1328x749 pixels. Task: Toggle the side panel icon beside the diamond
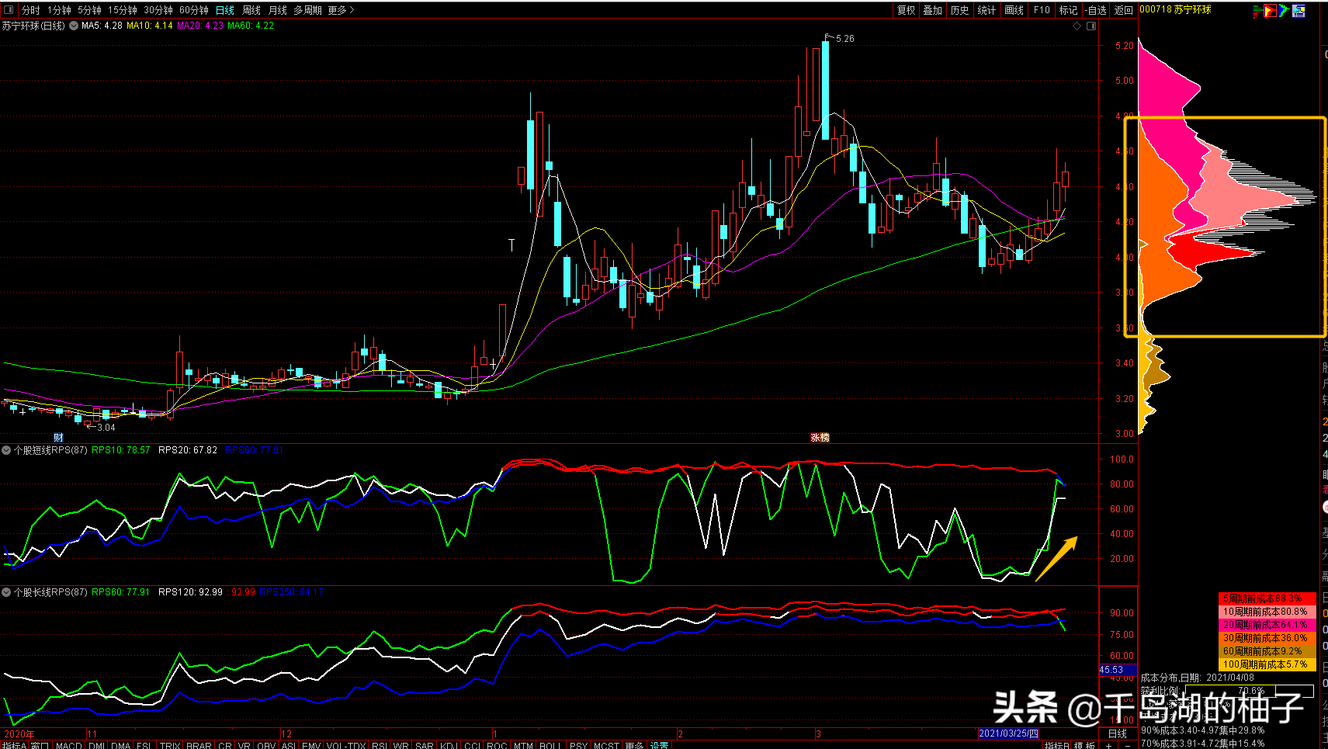[1091, 26]
